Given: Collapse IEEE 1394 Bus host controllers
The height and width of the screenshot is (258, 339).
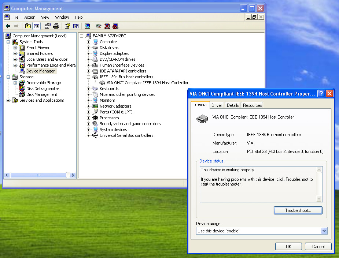Looking at the screenshot, I should point(88,77).
